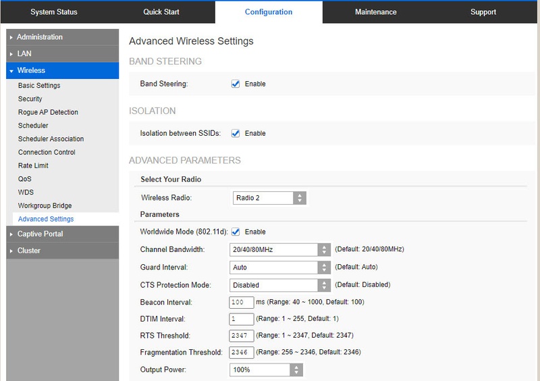
Task: Toggle the Band Steering Enable checkbox
Action: pyautogui.click(x=236, y=84)
